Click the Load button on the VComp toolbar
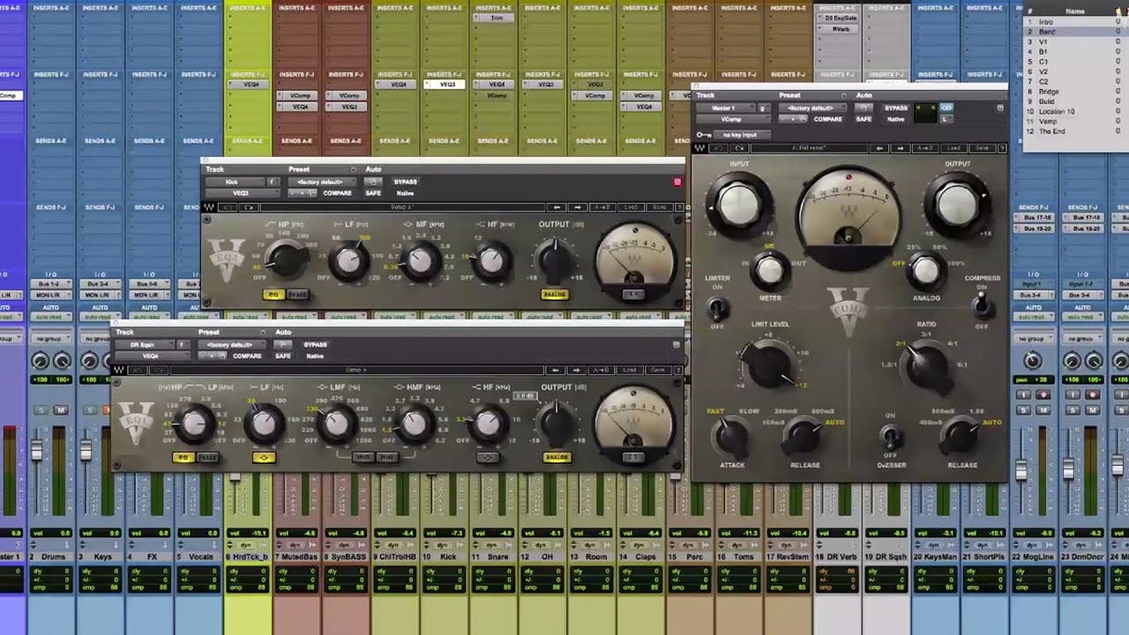Screen dimensions: 1129x635 coord(953,148)
